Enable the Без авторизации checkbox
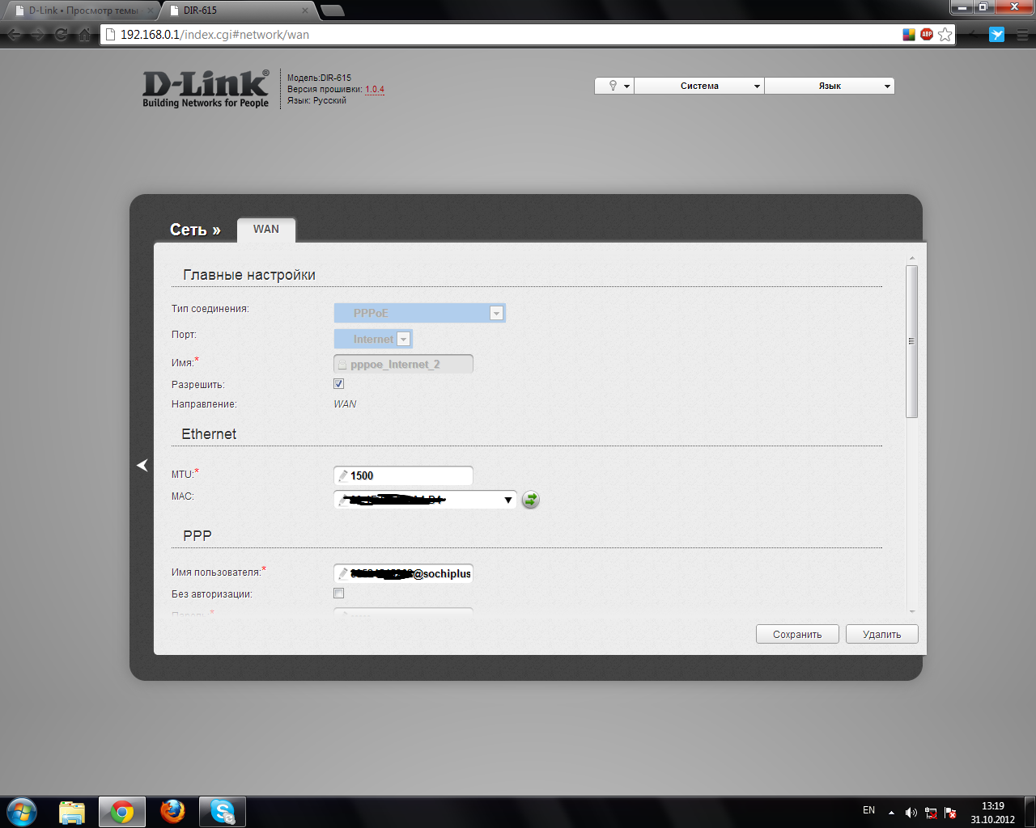Image resolution: width=1036 pixels, height=828 pixels. point(338,594)
